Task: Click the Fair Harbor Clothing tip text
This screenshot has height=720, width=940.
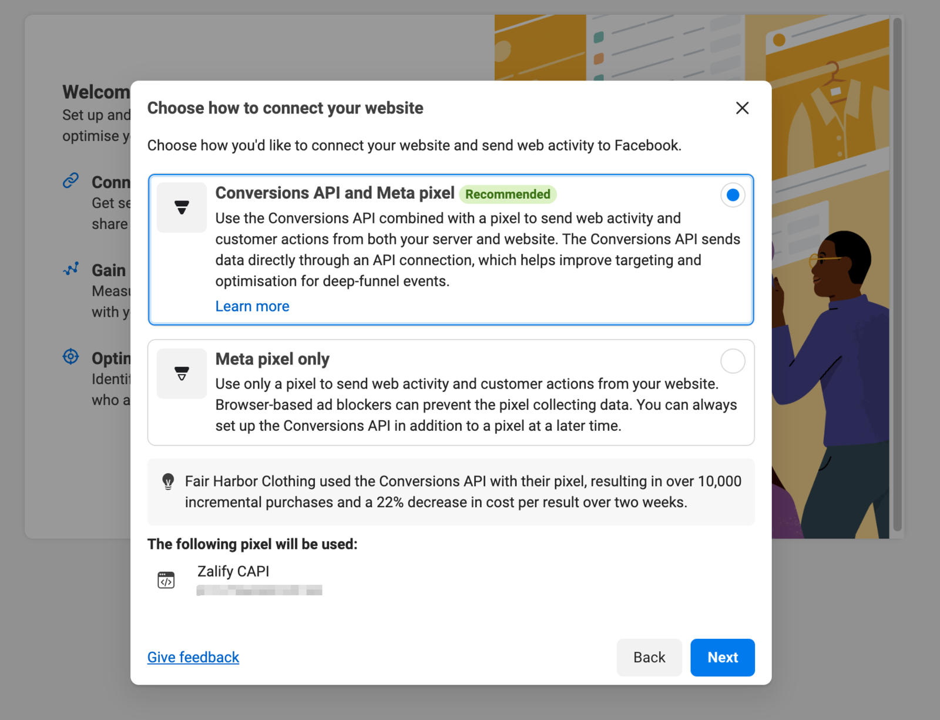Action: tap(462, 492)
